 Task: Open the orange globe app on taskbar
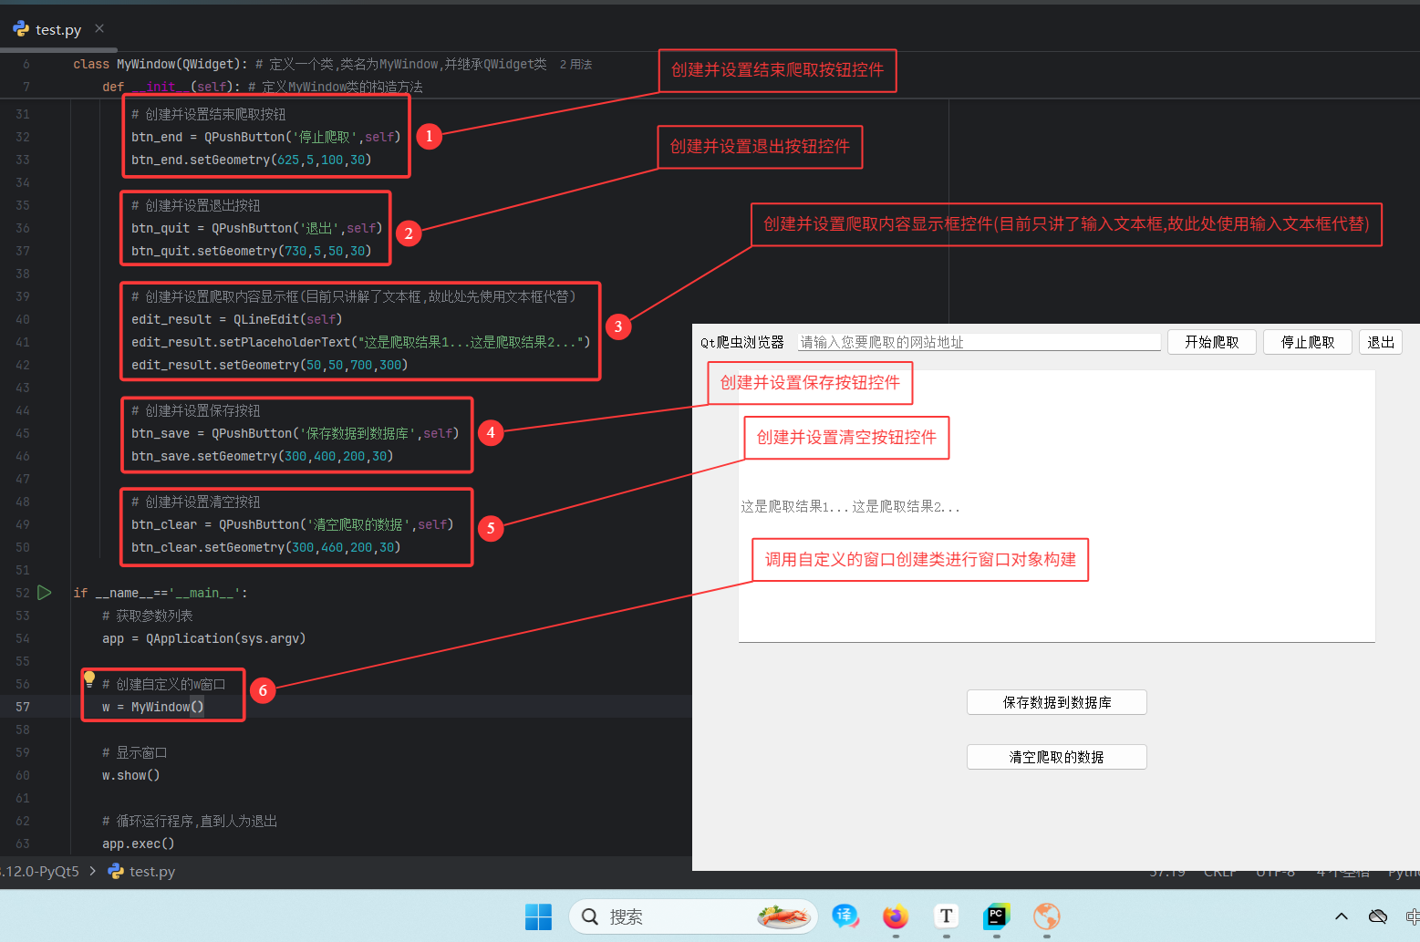[x=1046, y=916]
